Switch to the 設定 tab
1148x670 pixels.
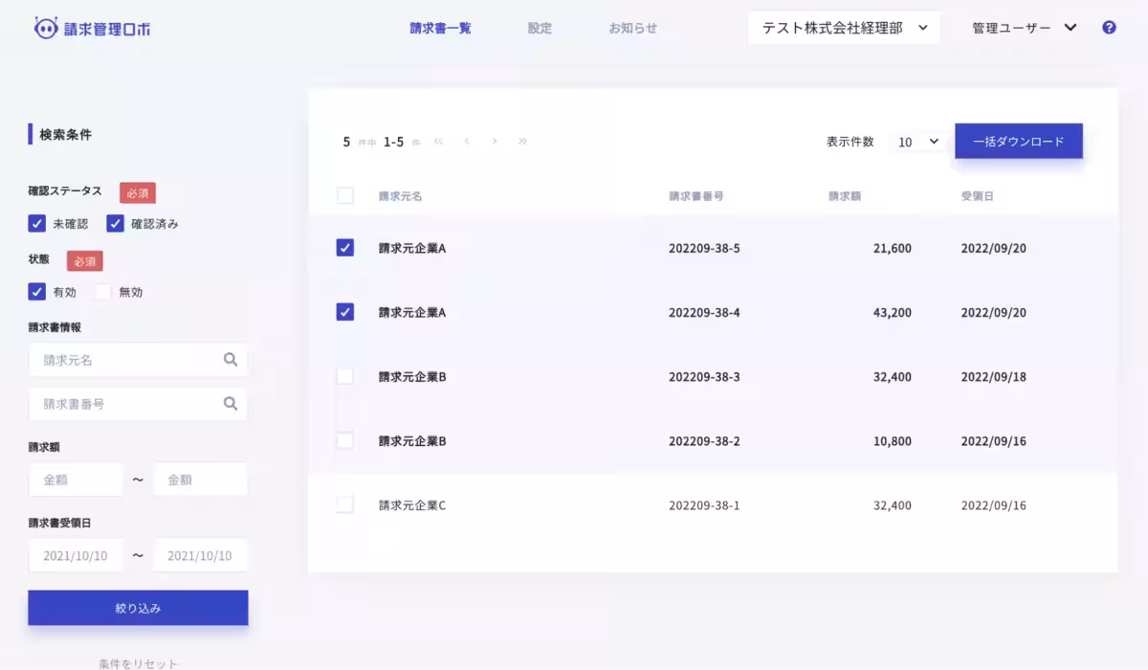[x=539, y=28]
